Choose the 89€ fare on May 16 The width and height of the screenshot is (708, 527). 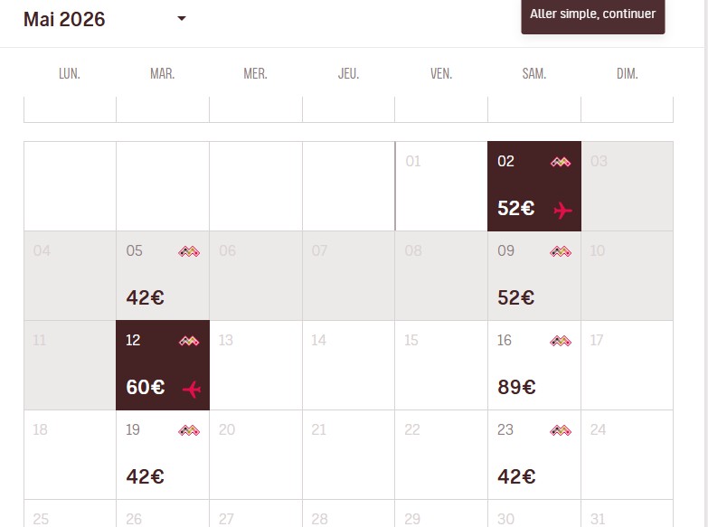[516, 388]
